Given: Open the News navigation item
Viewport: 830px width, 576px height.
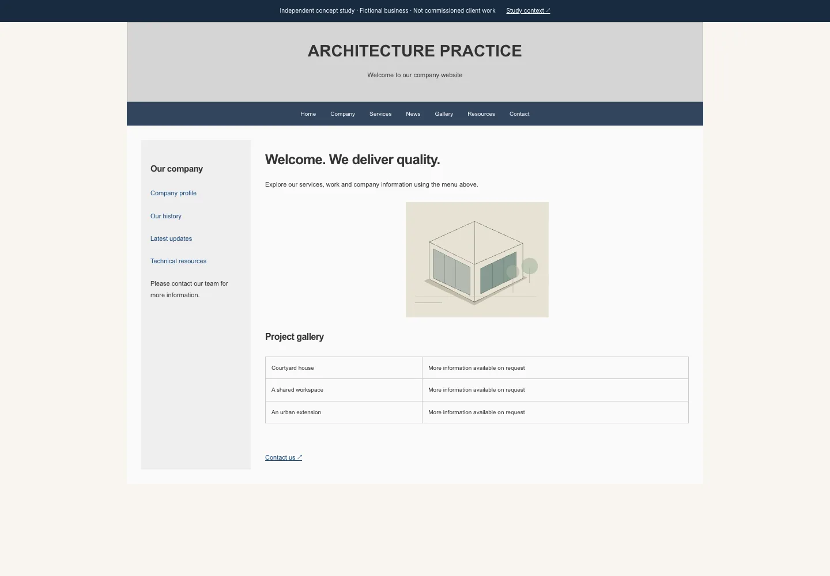Looking at the screenshot, I should [x=413, y=114].
